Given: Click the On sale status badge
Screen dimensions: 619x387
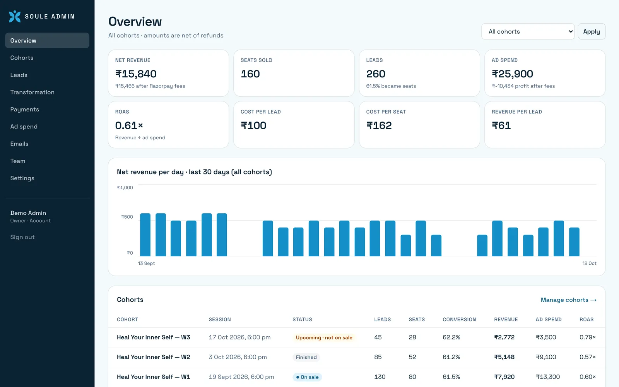Looking at the screenshot, I should pos(307,377).
